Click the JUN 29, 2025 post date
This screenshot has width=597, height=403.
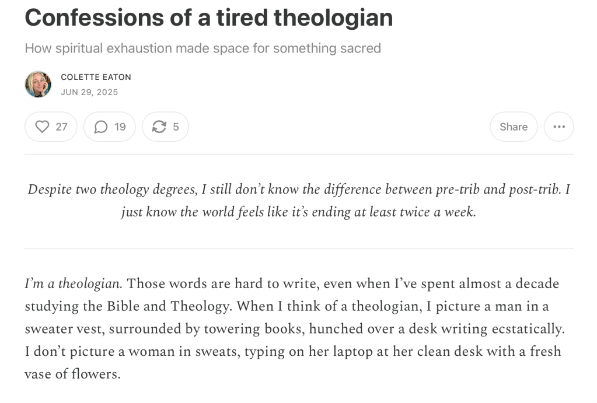coord(89,92)
